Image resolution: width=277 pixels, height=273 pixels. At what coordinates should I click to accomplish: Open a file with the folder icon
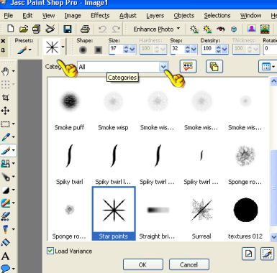pos(24,29)
